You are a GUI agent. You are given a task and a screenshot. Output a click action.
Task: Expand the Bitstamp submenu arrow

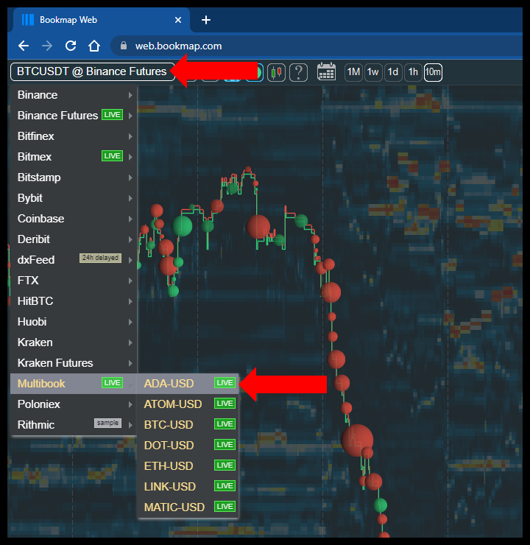click(x=130, y=177)
